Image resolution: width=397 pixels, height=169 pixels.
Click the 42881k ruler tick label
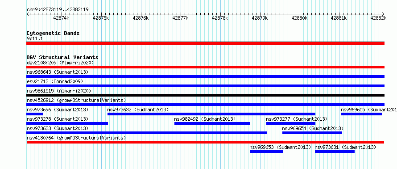[339, 18]
